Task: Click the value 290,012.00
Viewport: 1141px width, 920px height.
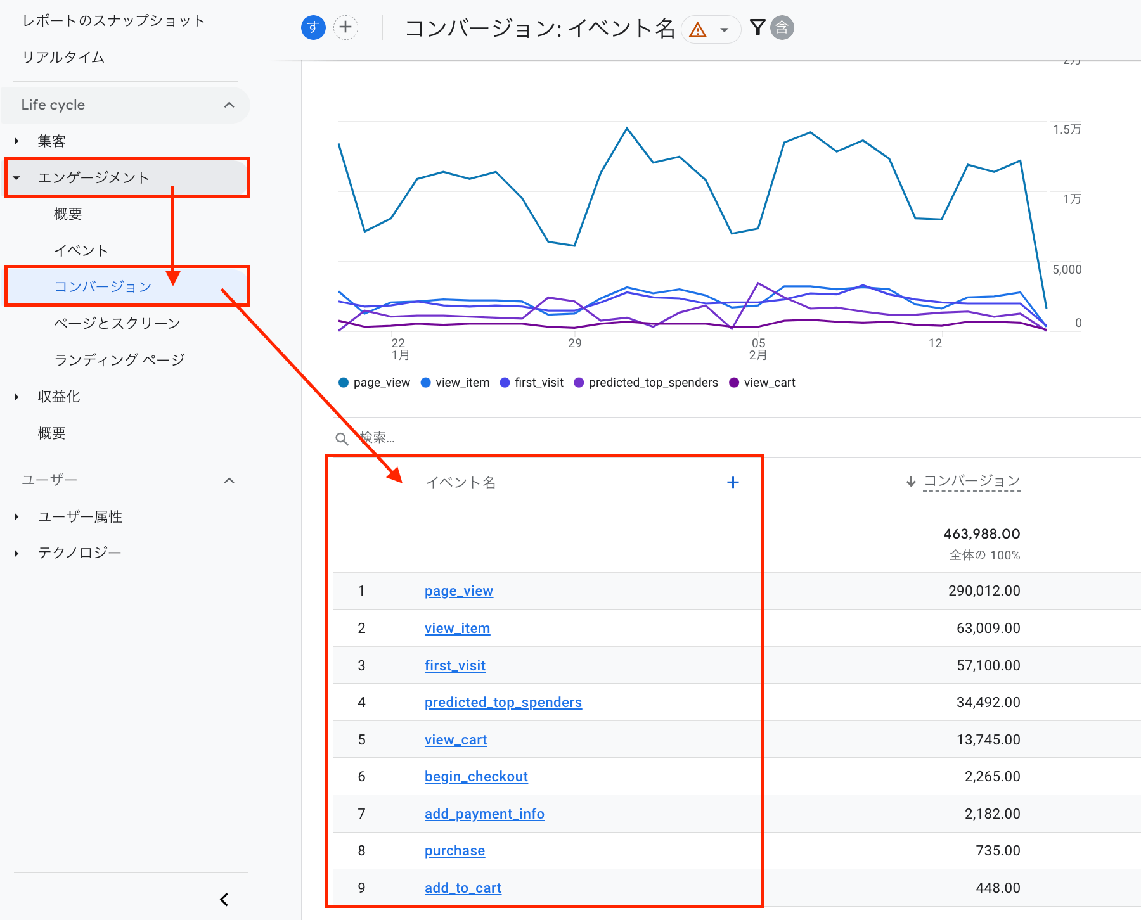Action: (x=984, y=591)
